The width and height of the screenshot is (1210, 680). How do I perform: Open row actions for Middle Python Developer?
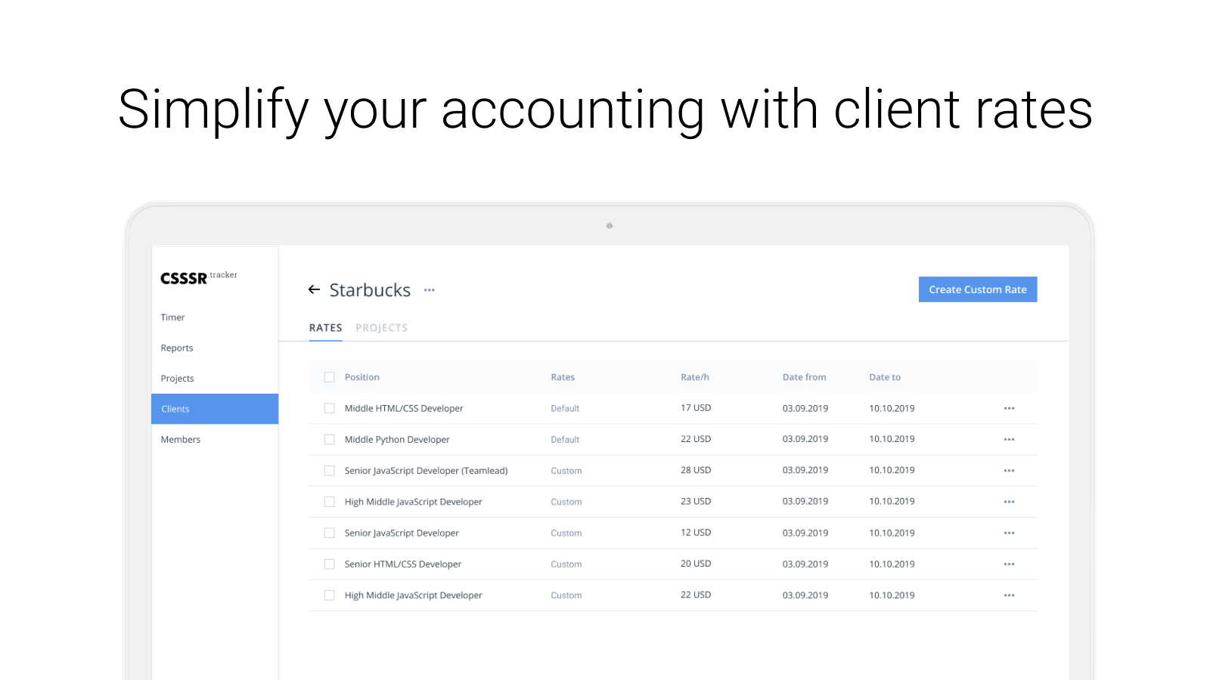[x=1009, y=439]
